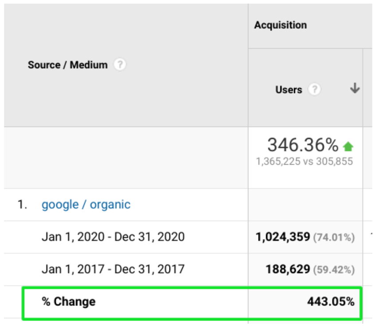373x329 pixels.
Task: Click the empty cell right of google / organic
Action: pos(305,205)
